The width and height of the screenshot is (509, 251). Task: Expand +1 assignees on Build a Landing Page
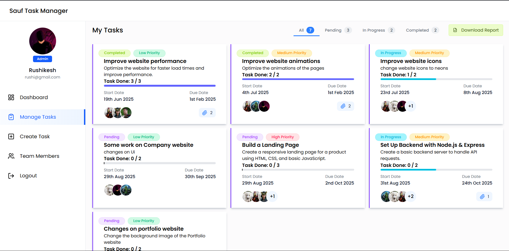coord(273,196)
